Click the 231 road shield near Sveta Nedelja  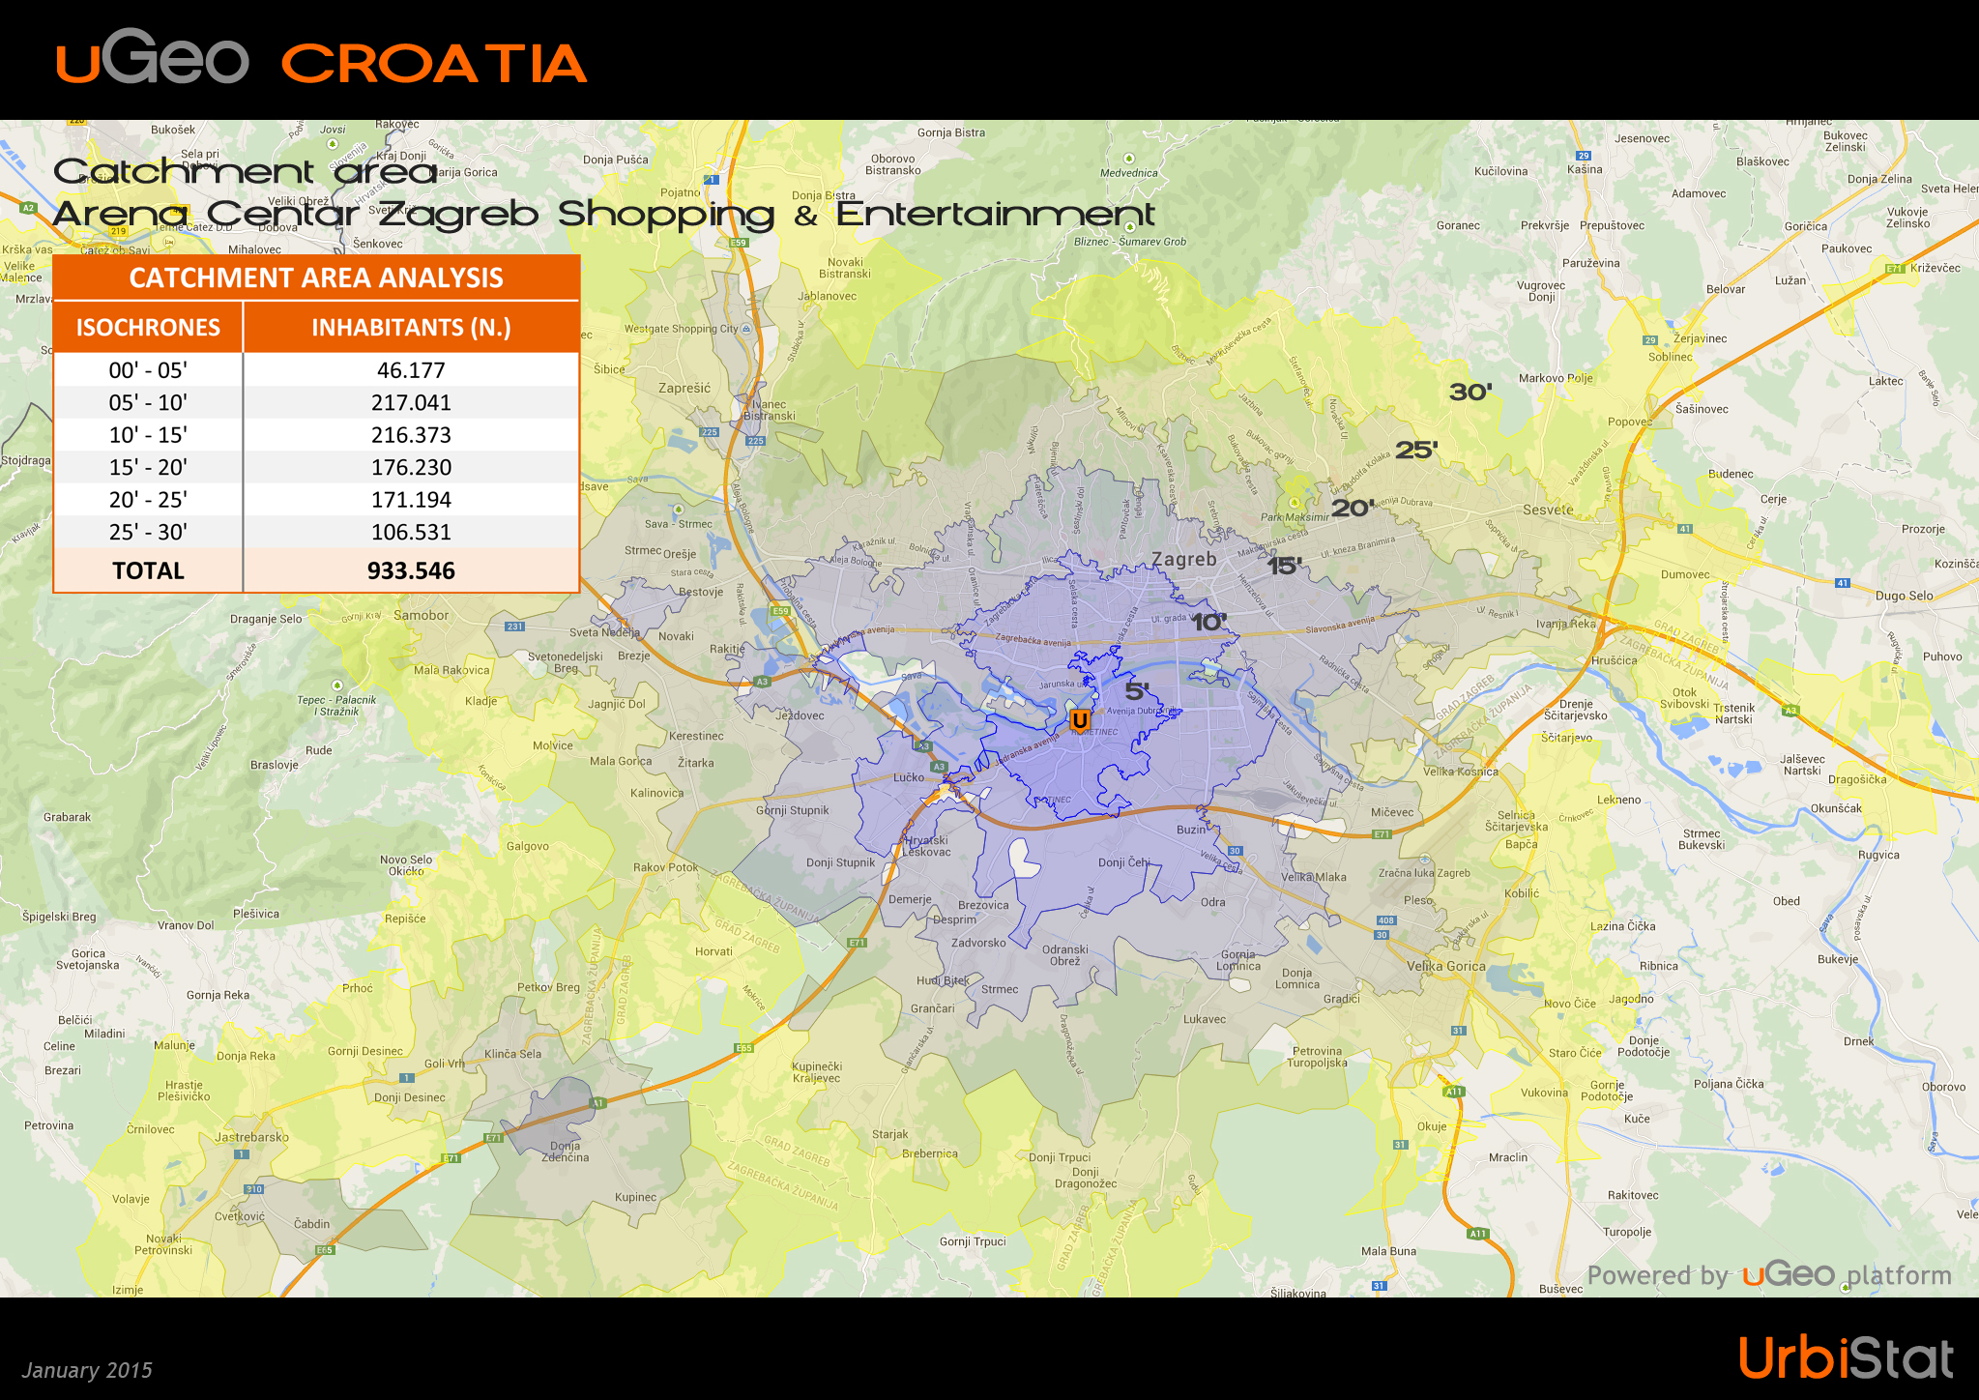515,627
